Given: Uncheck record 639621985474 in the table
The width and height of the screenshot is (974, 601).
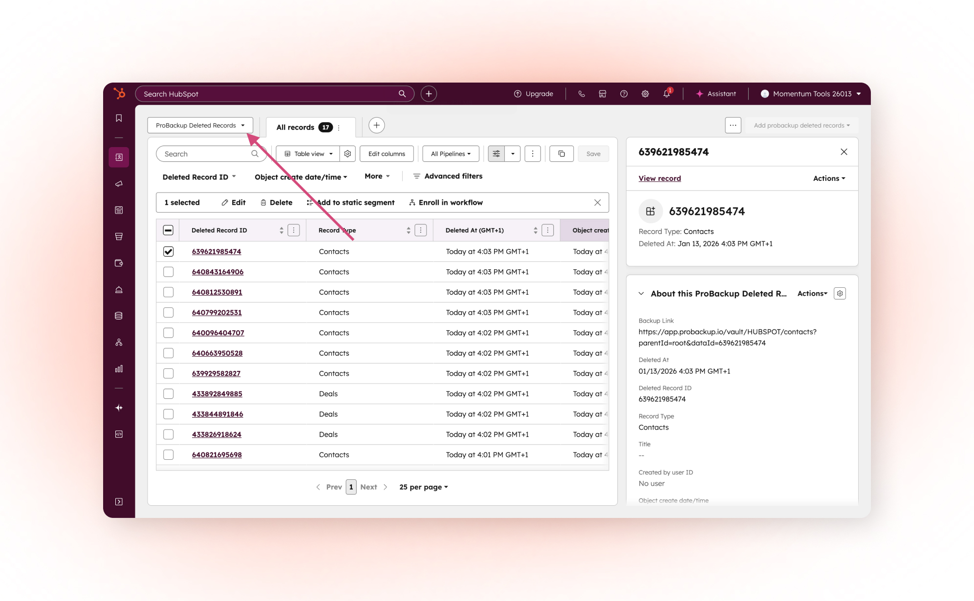Looking at the screenshot, I should [x=168, y=251].
